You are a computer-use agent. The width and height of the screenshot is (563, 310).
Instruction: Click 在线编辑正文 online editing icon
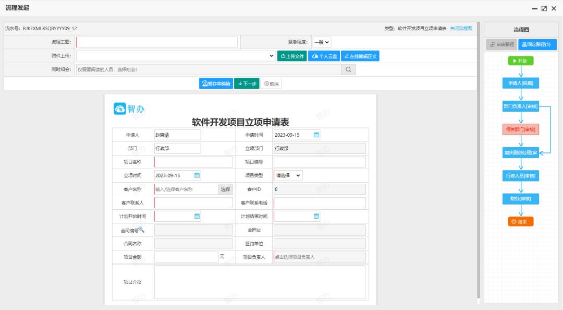(x=360, y=56)
